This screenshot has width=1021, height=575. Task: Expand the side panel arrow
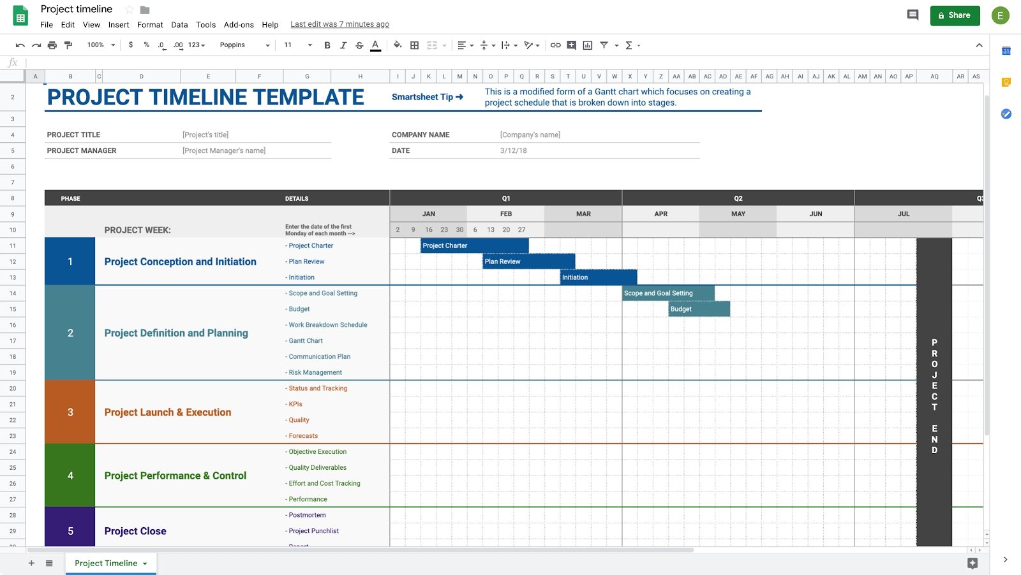[x=1005, y=560]
